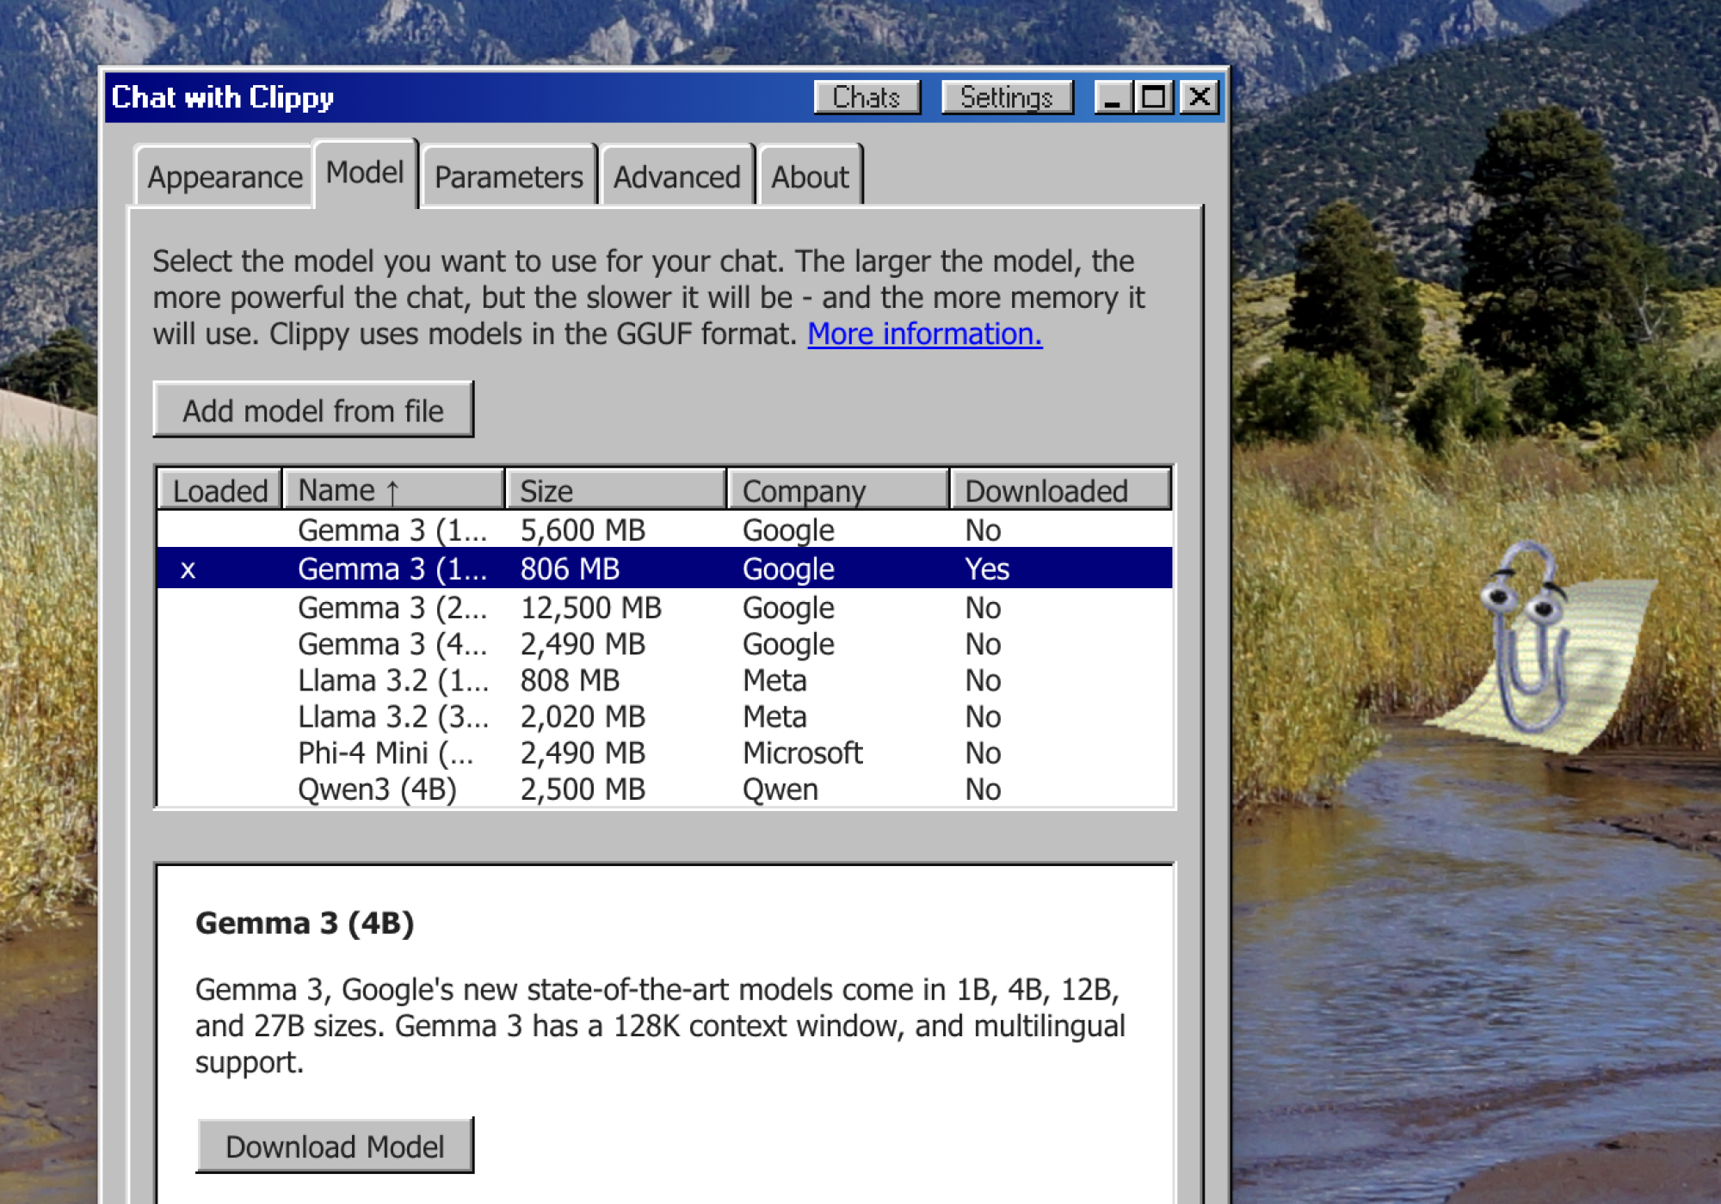
Task: Go to the About tab
Action: 810,176
